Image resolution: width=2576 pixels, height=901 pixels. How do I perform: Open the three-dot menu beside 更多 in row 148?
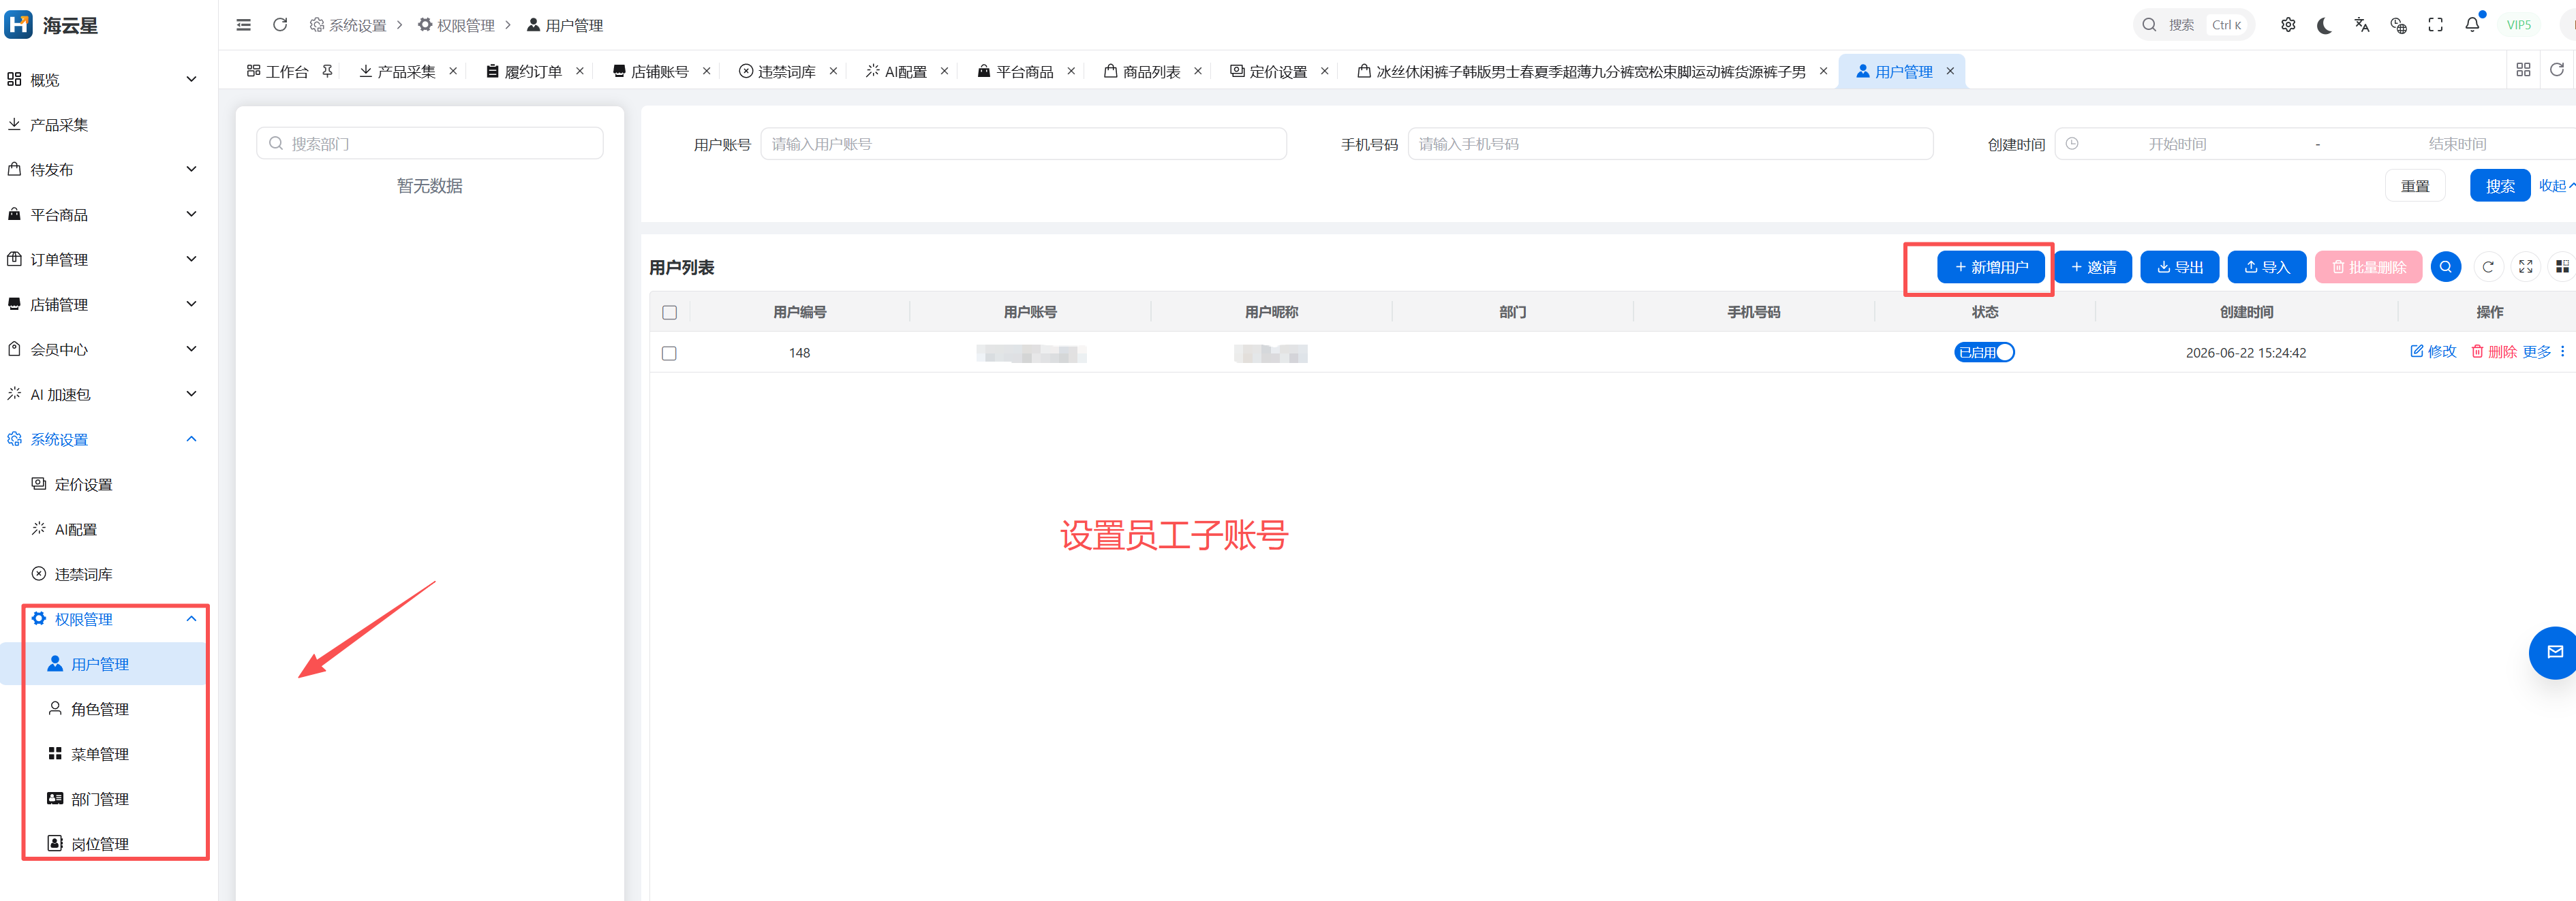(2562, 351)
